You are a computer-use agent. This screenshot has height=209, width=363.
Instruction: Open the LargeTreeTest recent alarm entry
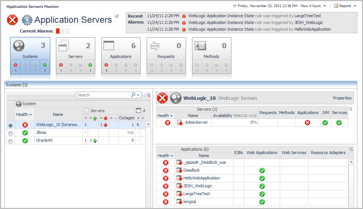[x=254, y=16]
